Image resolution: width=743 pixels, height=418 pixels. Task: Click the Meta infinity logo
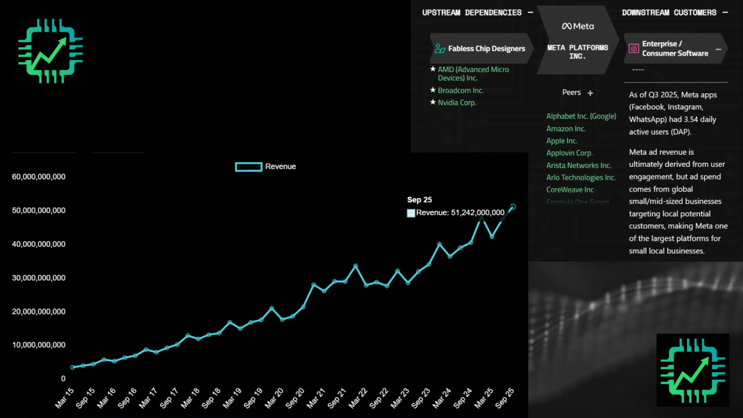coord(566,26)
